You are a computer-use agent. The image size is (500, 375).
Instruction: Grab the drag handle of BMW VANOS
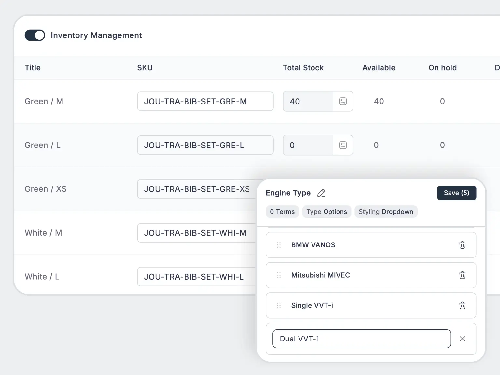(x=279, y=245)
